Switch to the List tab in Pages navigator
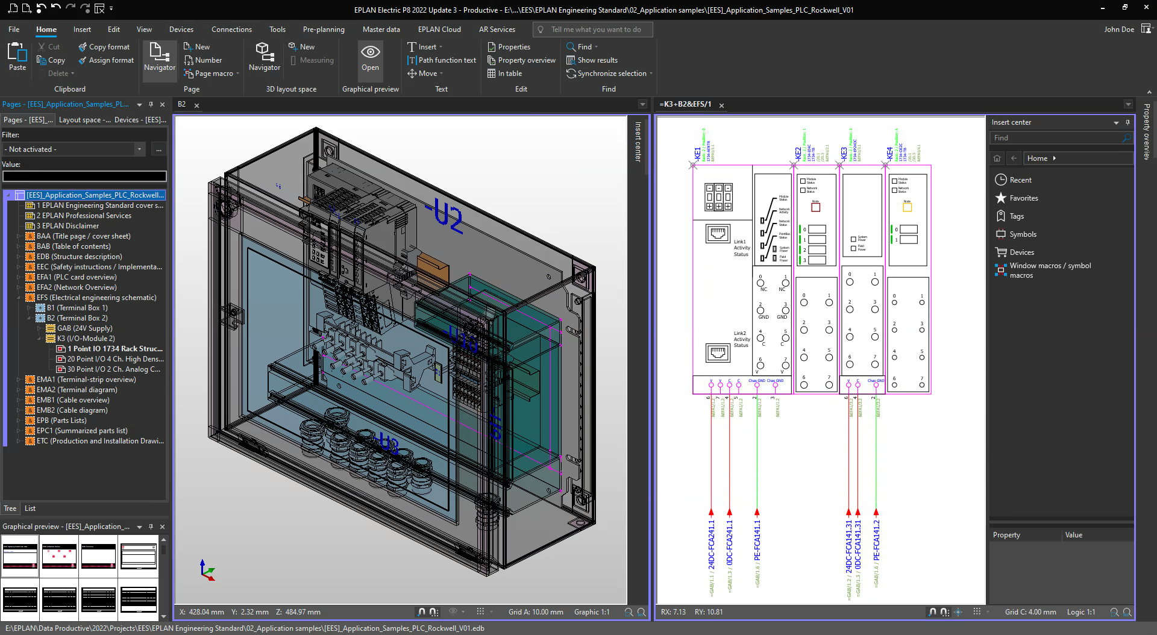The width and height of the screenshot is (1157, 635). (x=30, y=508)
